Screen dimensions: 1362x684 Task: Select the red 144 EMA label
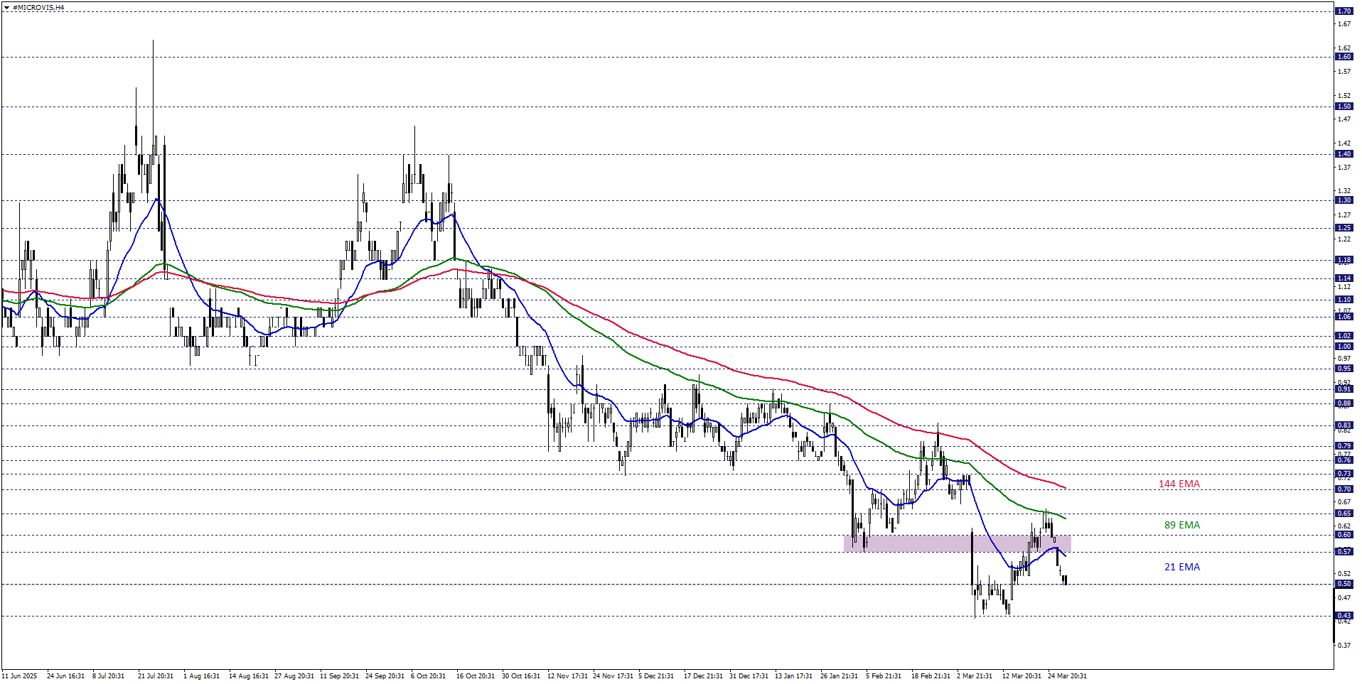click(x=1179, y=484)
